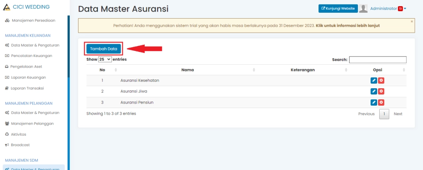Edit the Asuransi Jiwa row
The height and width of the screenshot is (170, 423).
(x=374, y=91)
